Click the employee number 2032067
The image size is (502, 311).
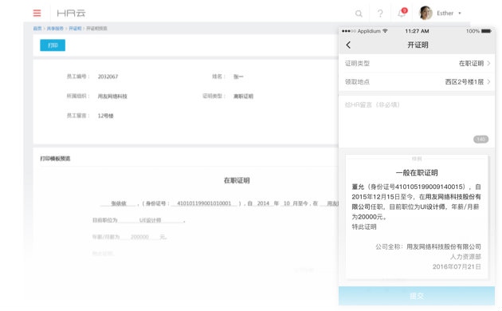coord(108,77)
